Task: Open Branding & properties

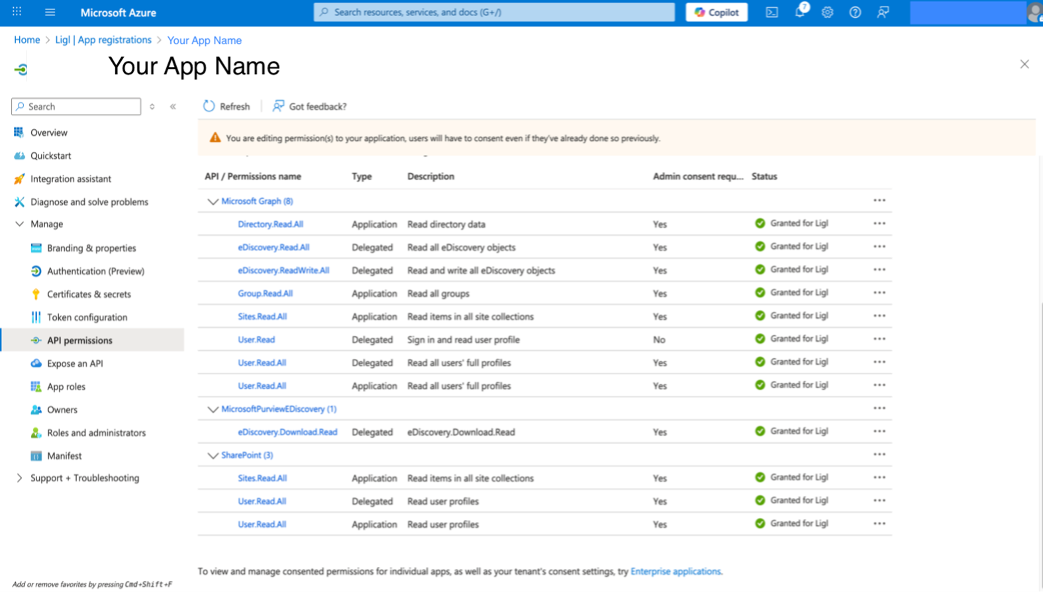Action: 92,248
